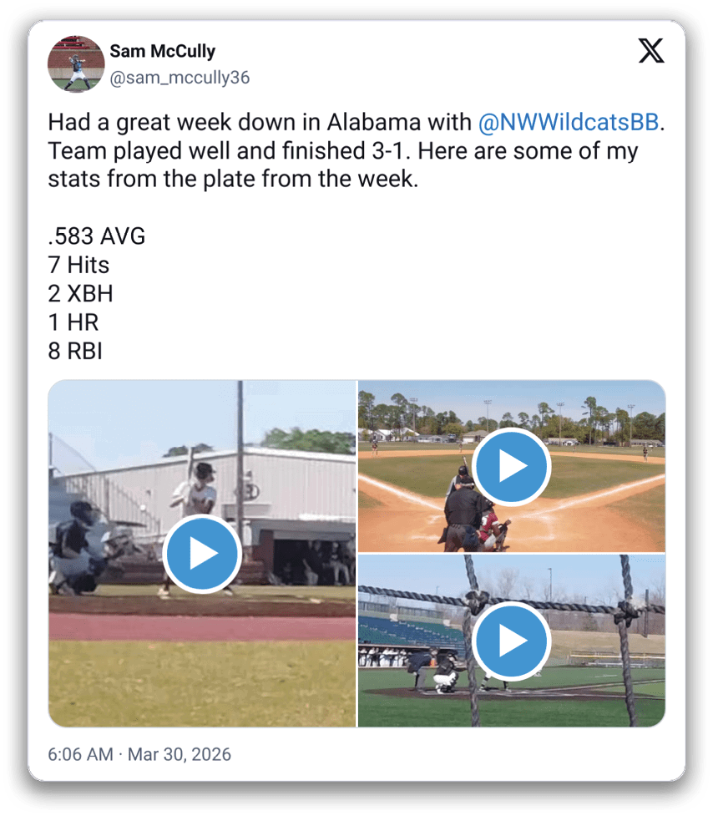Open the @sam_mccully36 handle link
The height and width of the screenshot is (816, 713).
[180, 78]
